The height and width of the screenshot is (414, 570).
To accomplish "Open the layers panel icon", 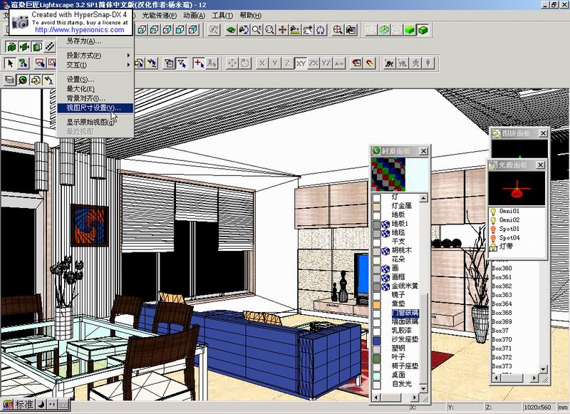I will [10, 80].
